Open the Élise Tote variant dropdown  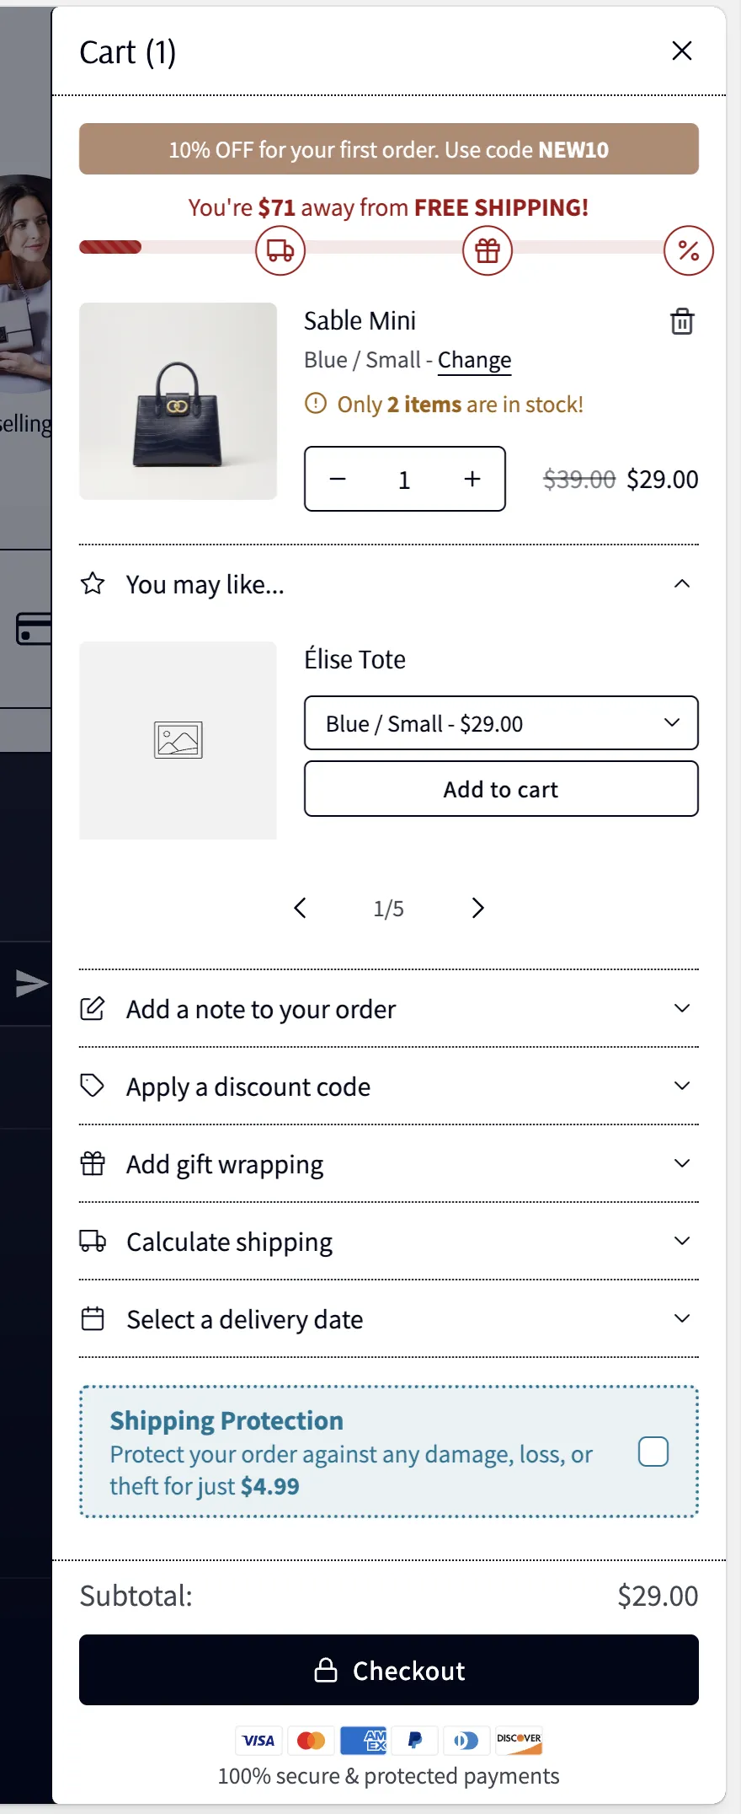[501, 723]
